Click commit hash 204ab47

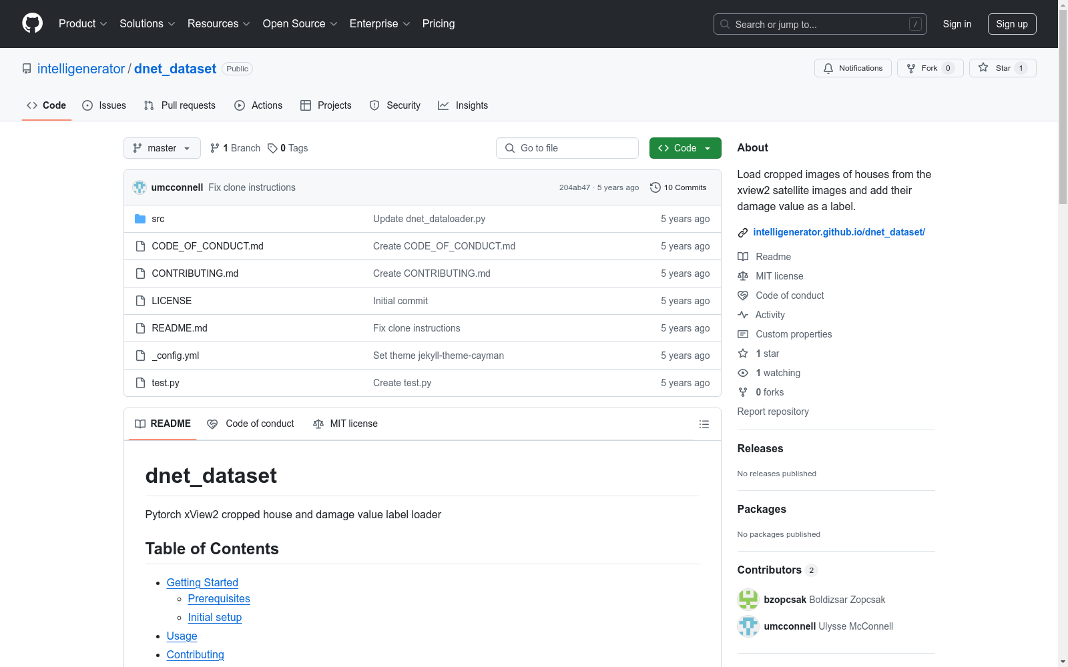[x=575, y=187]
